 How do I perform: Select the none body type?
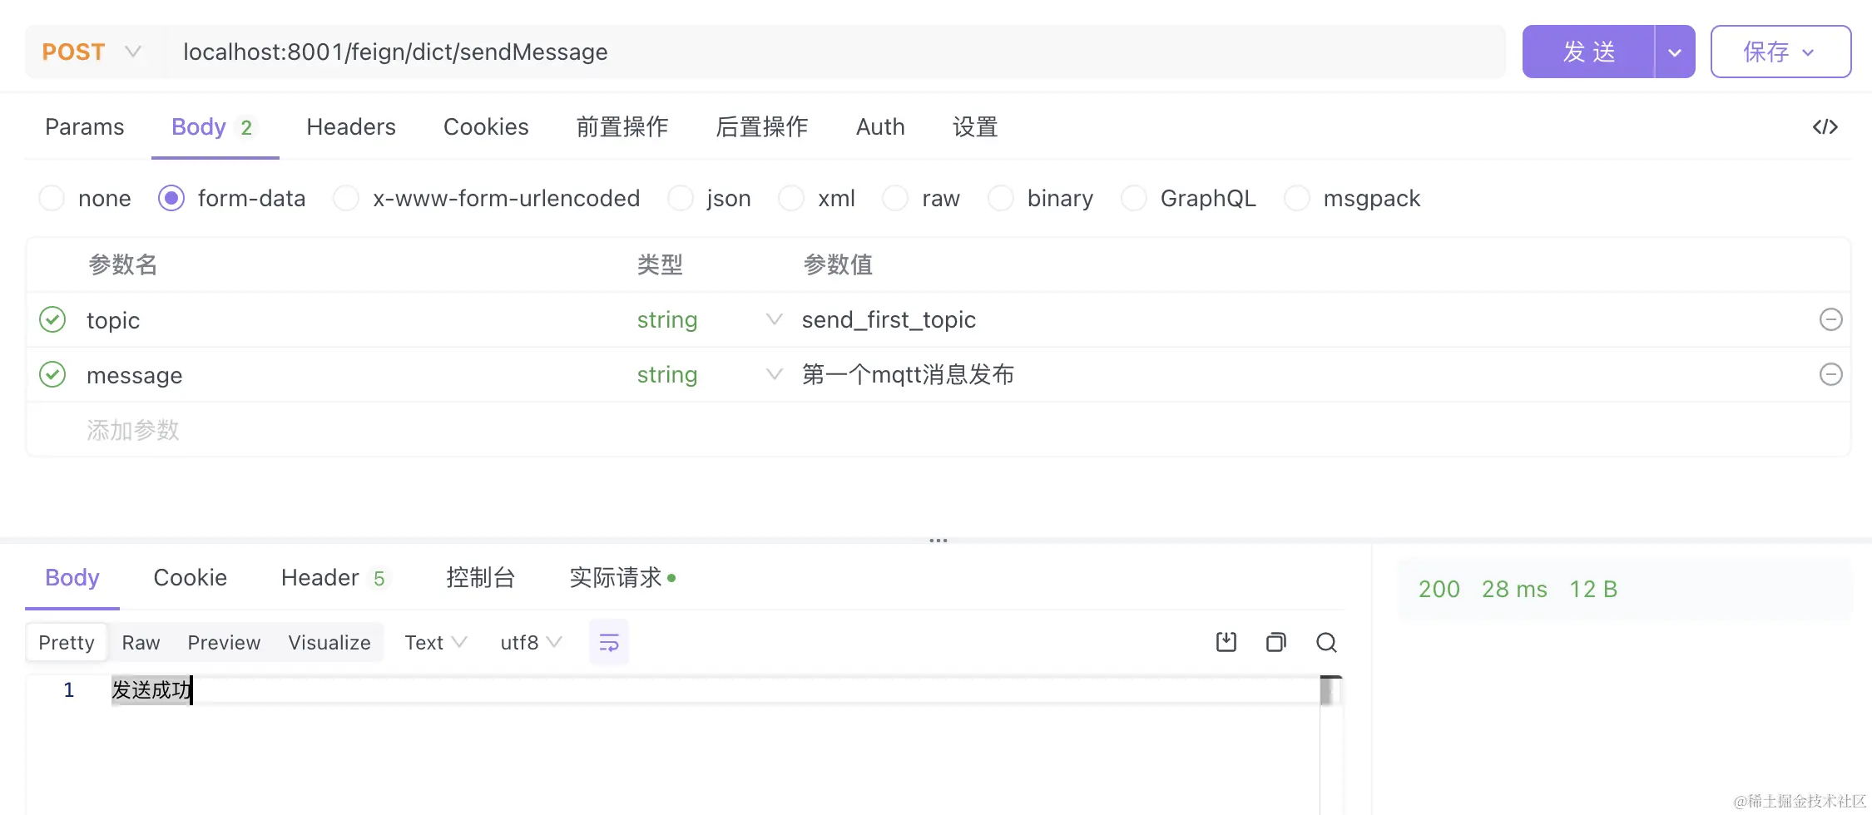[x=52, y=198]
